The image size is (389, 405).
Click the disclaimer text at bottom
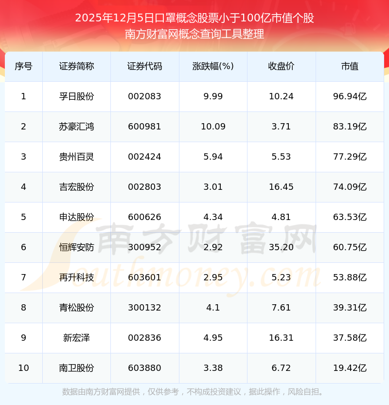[x=193, y=392]
